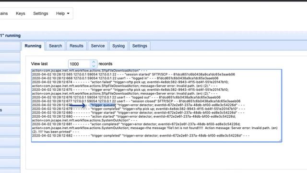Click the highlighted "trigger queued" log text

pos(103,105)
